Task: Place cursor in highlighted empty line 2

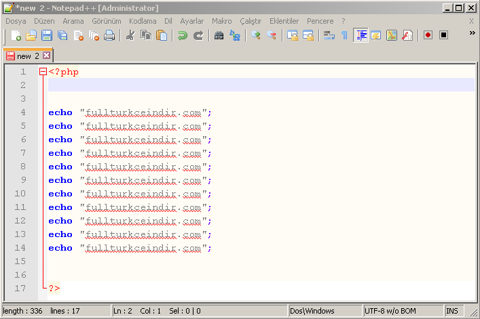Action: click(261, 85)
